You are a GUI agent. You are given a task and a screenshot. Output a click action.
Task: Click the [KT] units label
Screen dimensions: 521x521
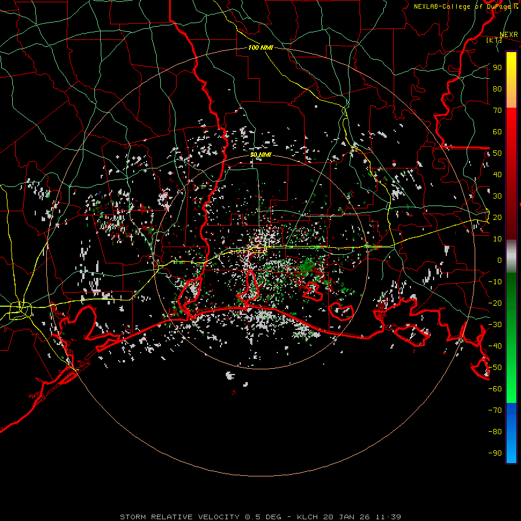(494, 40)
